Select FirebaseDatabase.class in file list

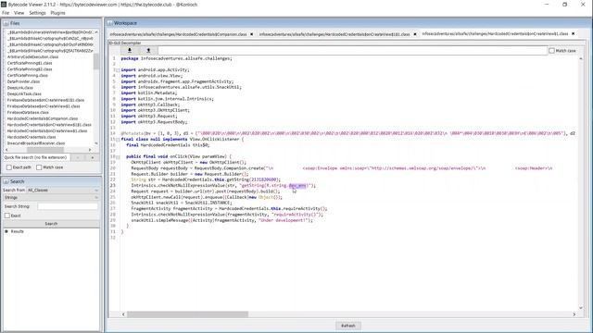pos(28,112)
